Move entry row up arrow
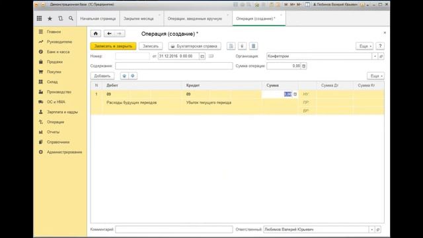The image size is (423, 238). [x=124, y=76]
